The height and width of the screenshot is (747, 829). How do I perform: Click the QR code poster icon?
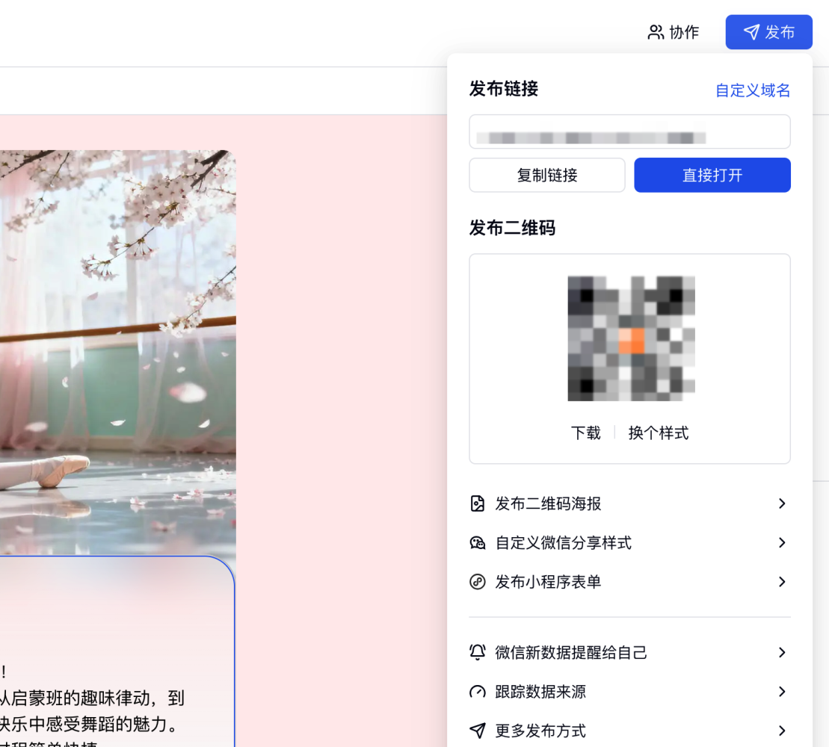[x=478, y=503]
